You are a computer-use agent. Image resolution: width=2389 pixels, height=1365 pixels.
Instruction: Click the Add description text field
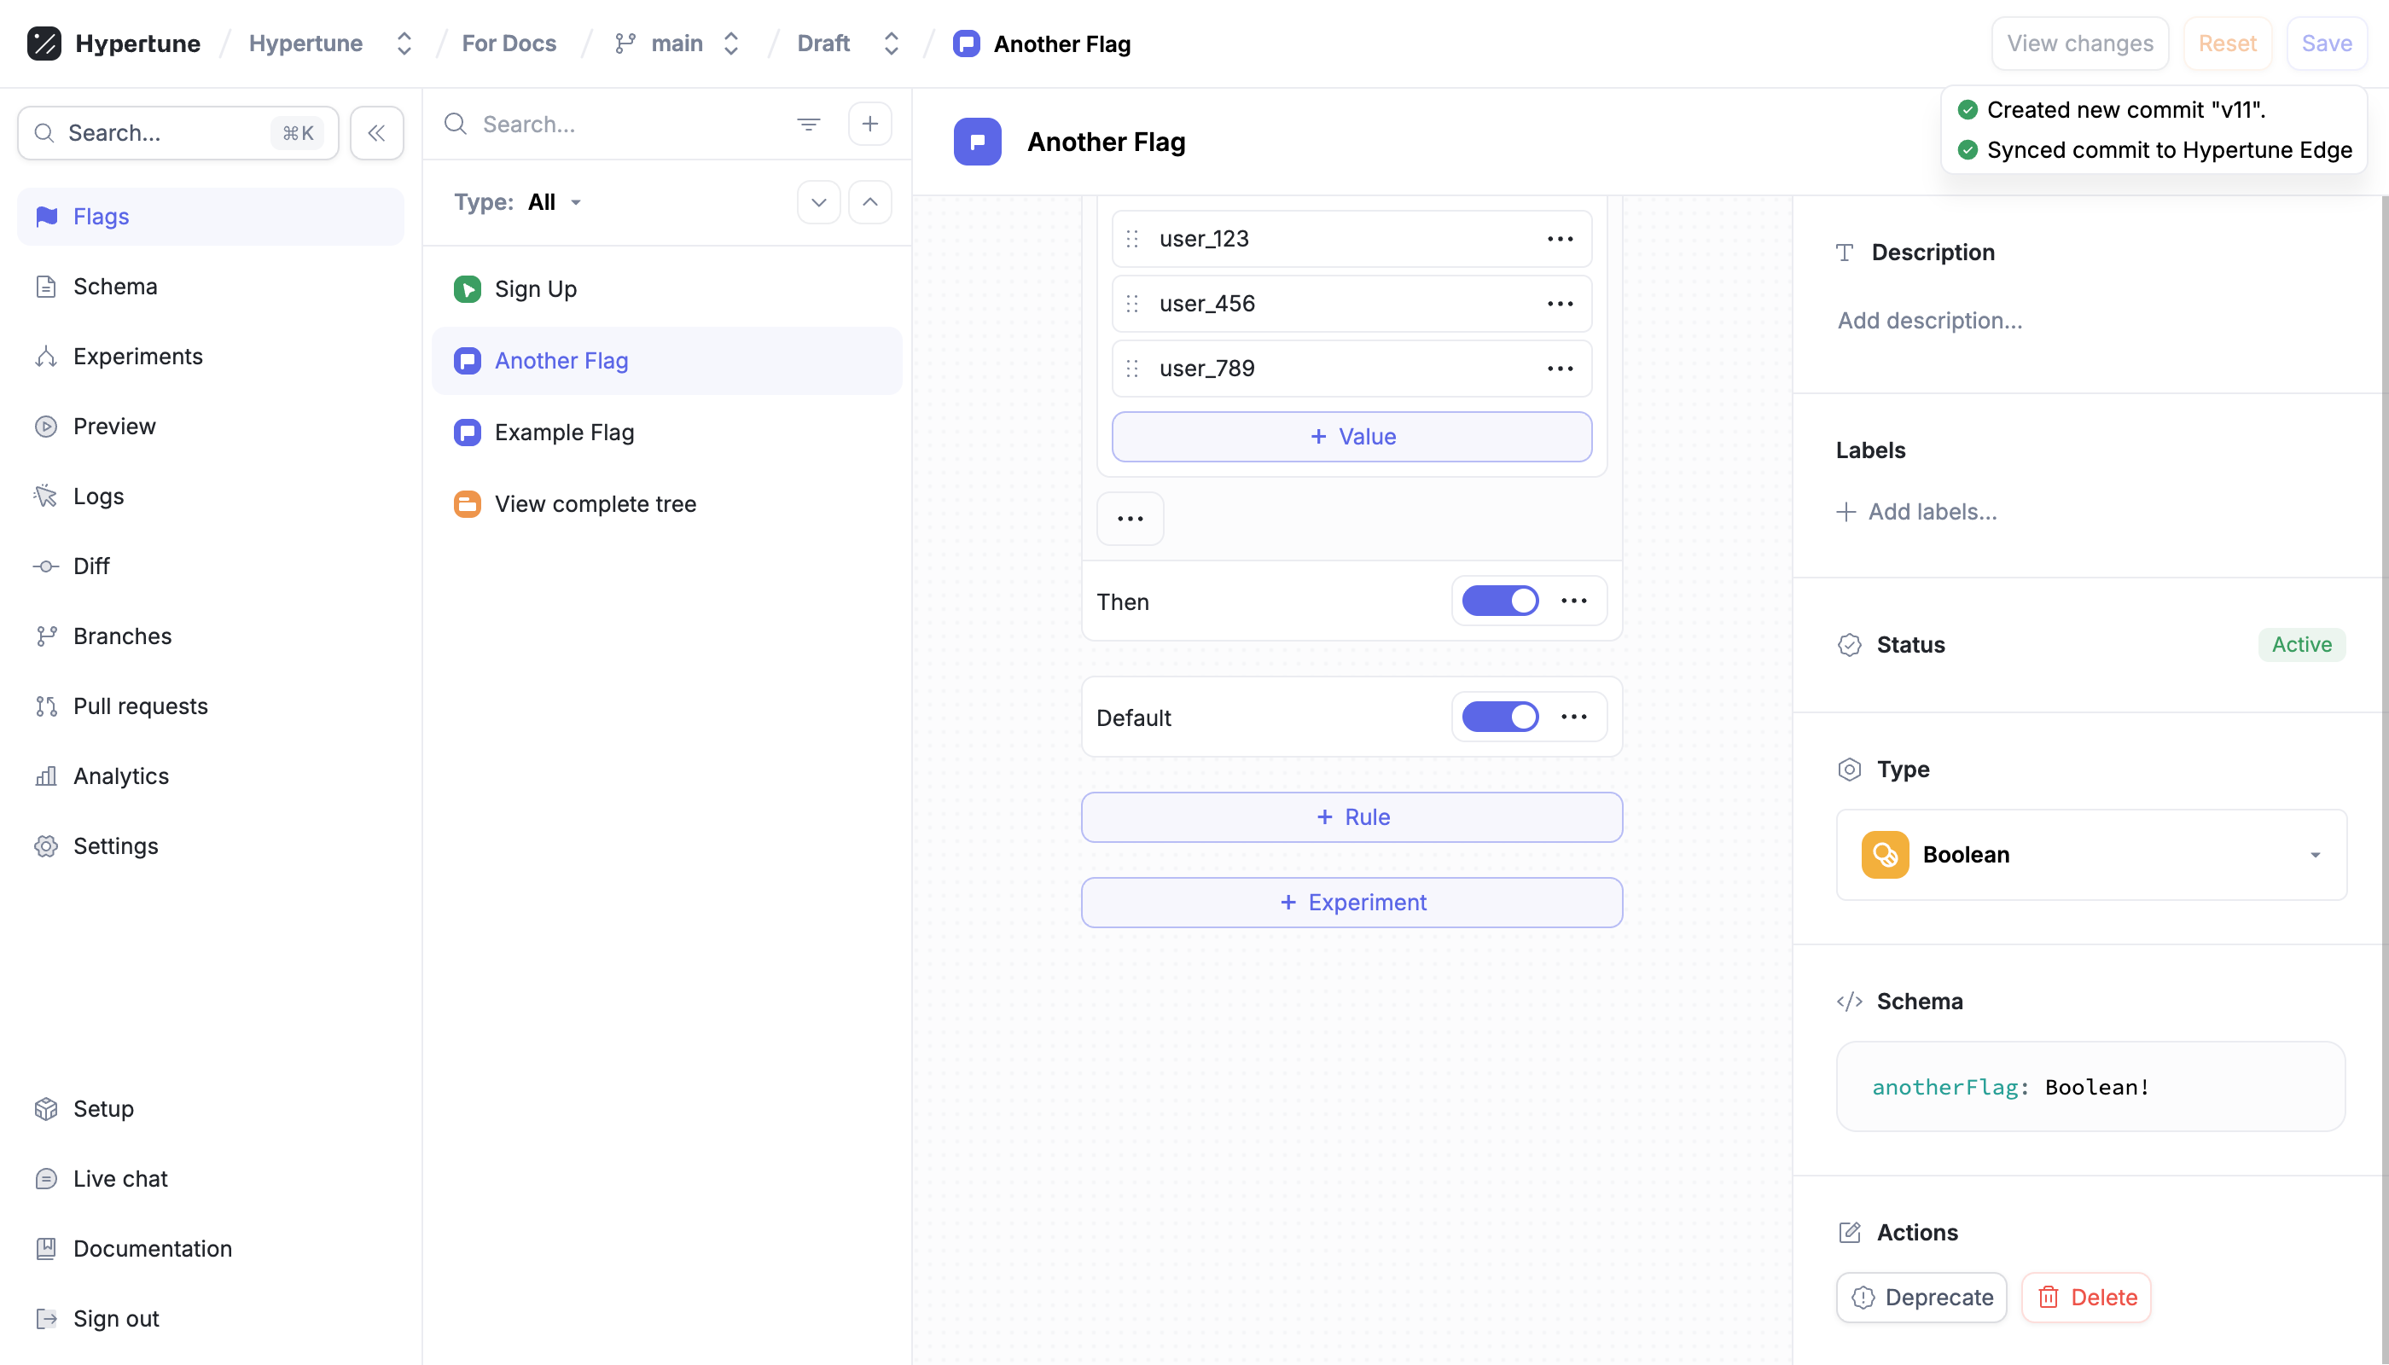pyautogui.click(x=1930, y=321)
